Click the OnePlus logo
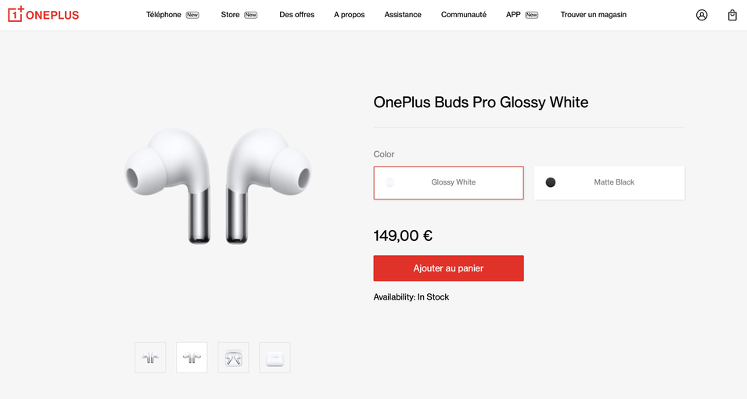This screenshot has height=399, width=747. pyautogui.click(x=43, y=15)
